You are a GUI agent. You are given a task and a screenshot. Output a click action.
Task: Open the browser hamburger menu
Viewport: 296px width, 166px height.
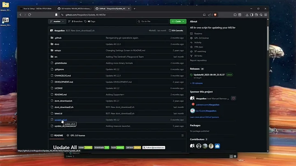(266, 15)
